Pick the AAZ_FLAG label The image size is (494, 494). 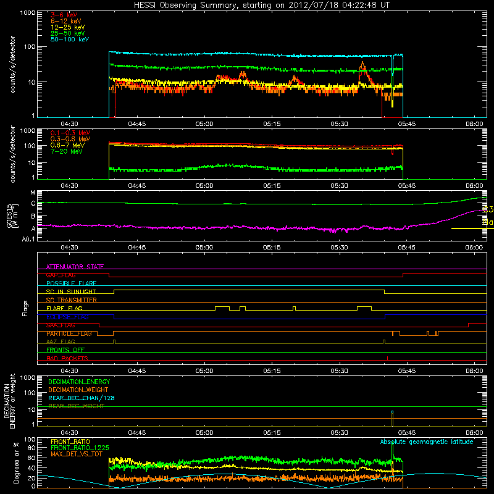click(x=61, y=341)
